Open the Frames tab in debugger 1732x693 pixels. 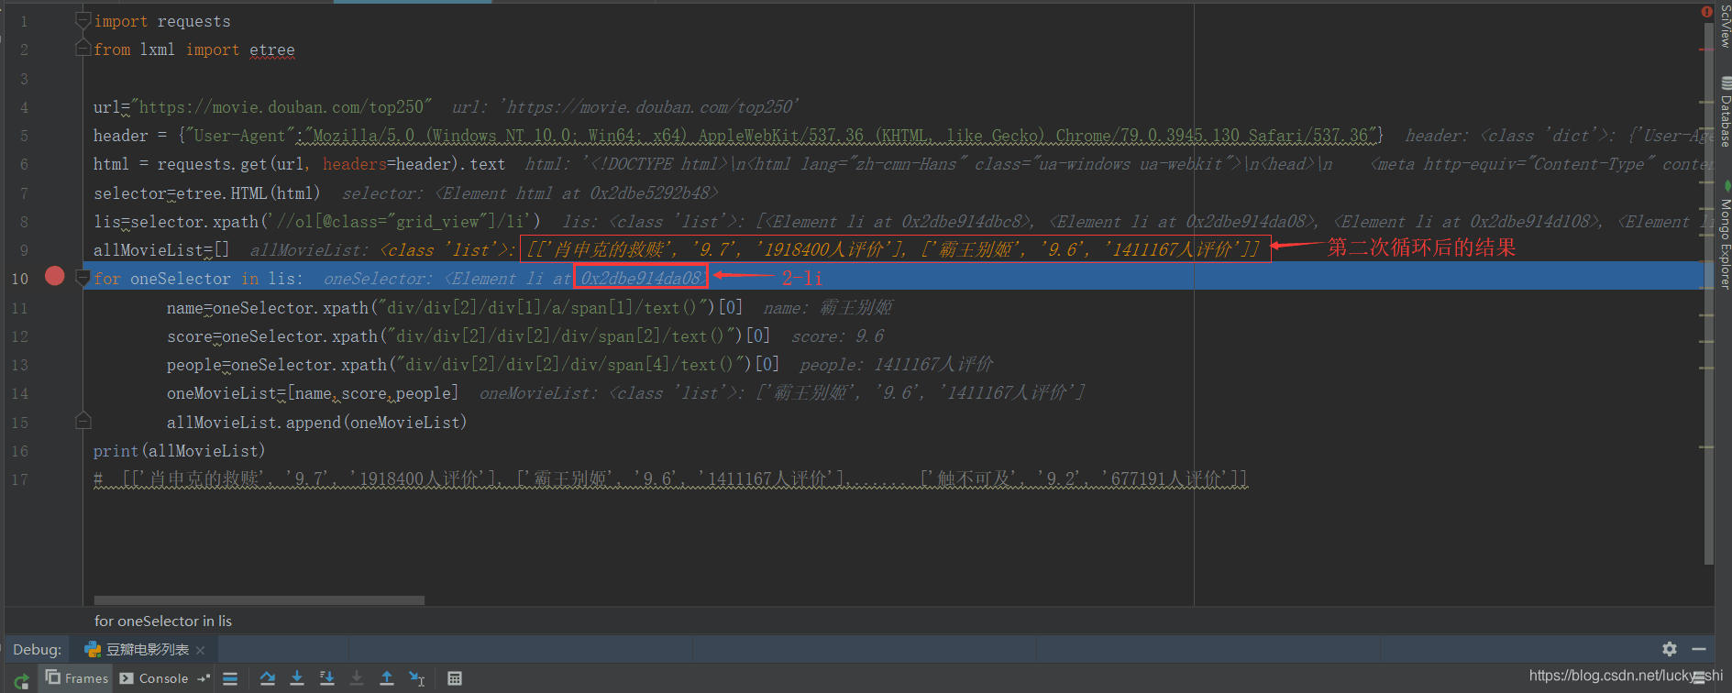click(x=77, y=678)
